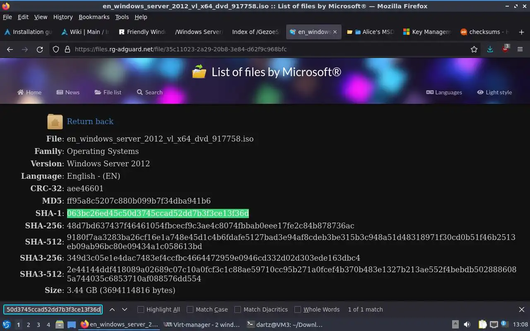Click the browser forward arrow
The width and height of the screenshot is (530, 331).
(25, 49)
